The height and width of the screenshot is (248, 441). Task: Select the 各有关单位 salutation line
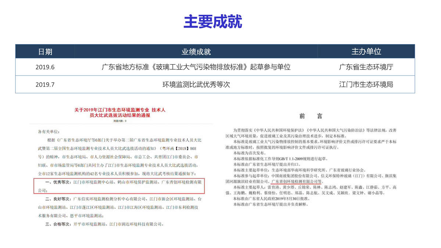coord(49,132)
